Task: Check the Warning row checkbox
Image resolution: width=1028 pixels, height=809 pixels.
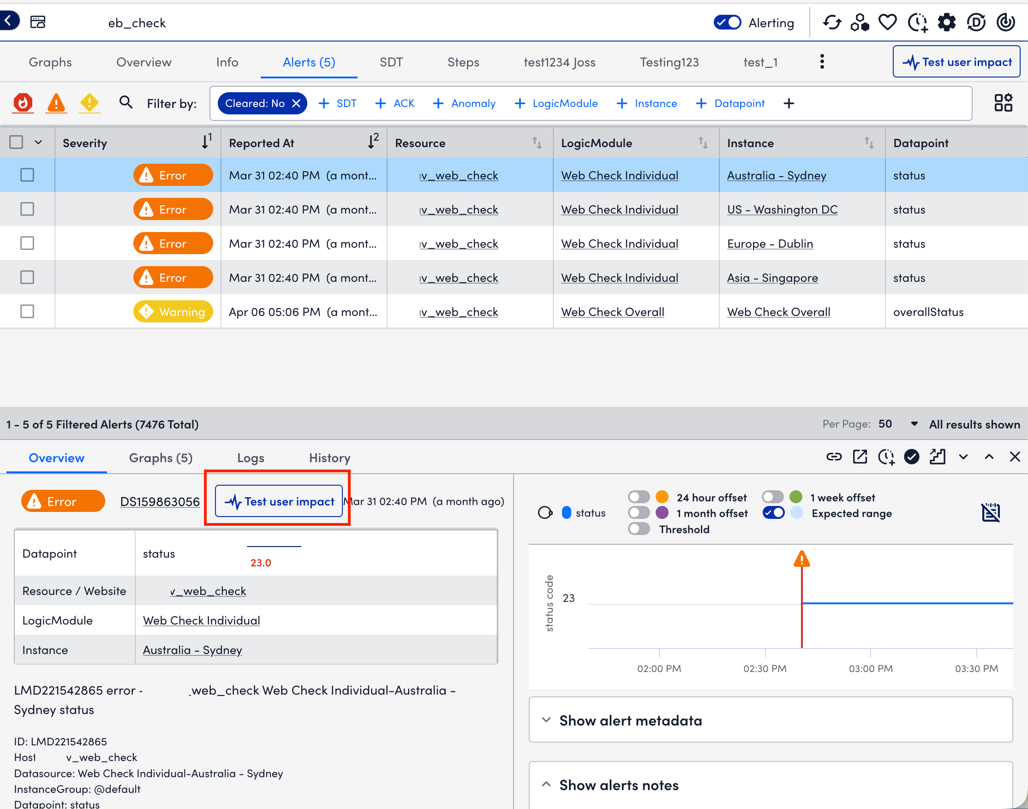Action: [27, 311]
